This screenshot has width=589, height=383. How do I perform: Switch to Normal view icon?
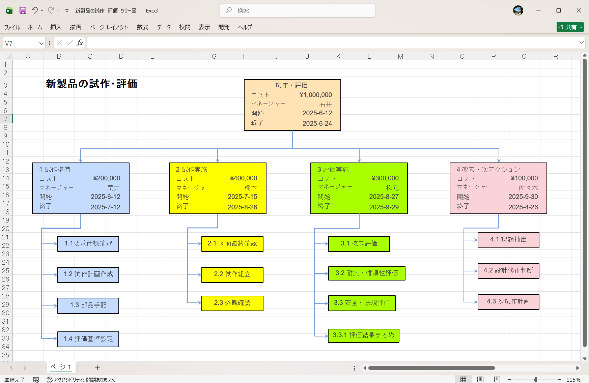click(x=463, y=379)
